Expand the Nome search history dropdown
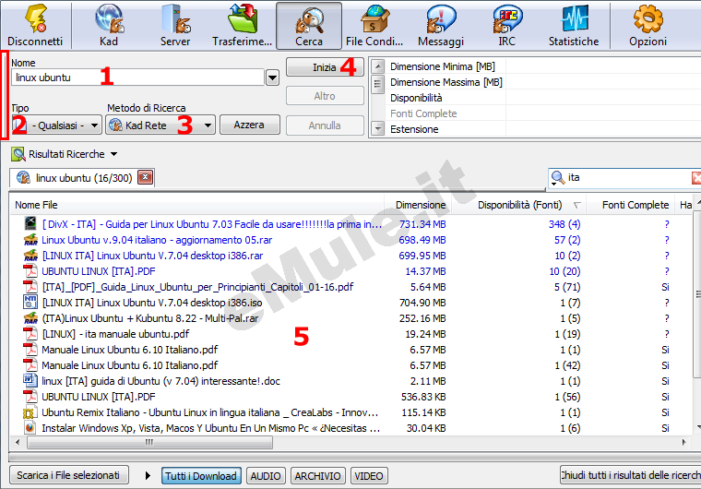 [272, 78]
